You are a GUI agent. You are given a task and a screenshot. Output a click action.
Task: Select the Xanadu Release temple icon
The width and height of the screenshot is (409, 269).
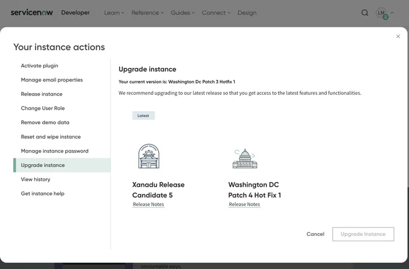click(149, 156)
